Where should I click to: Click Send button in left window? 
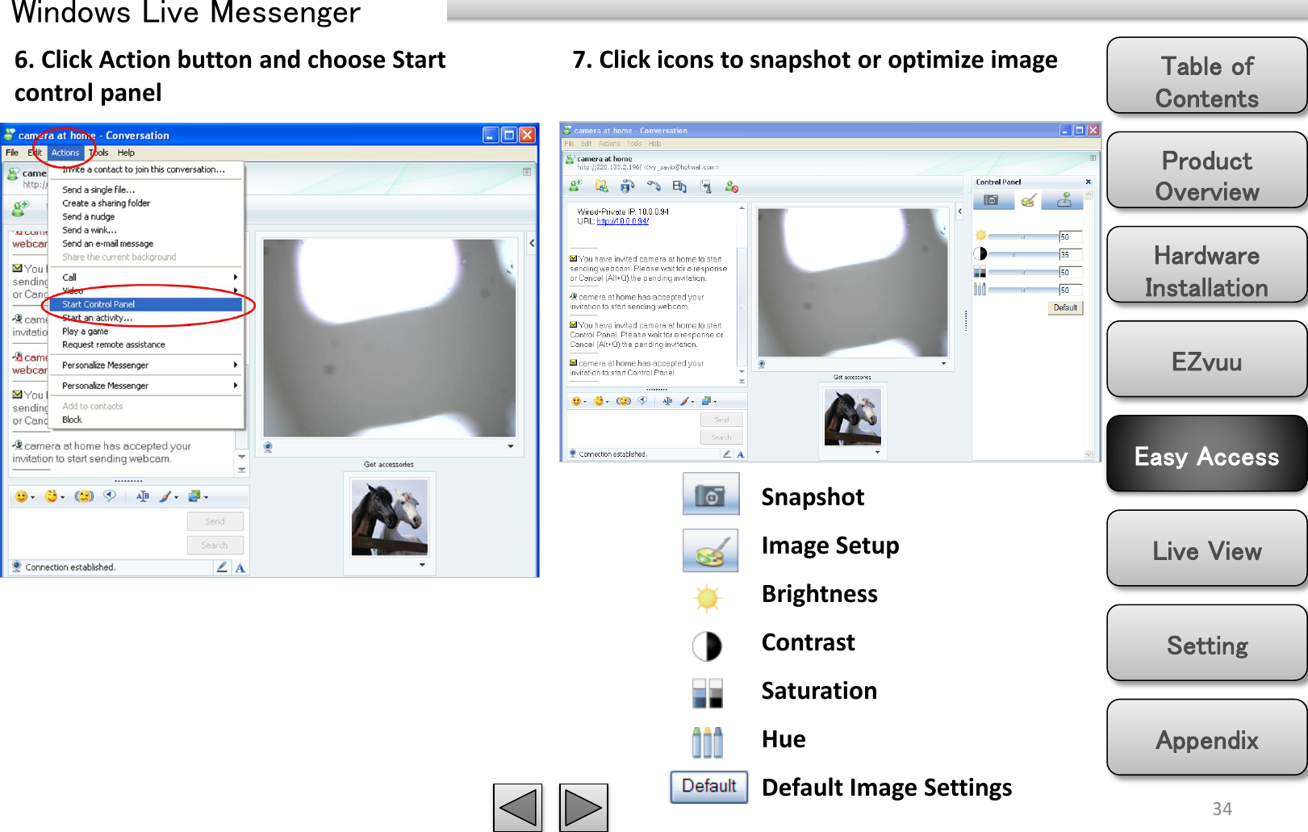[x=215, y=521]
